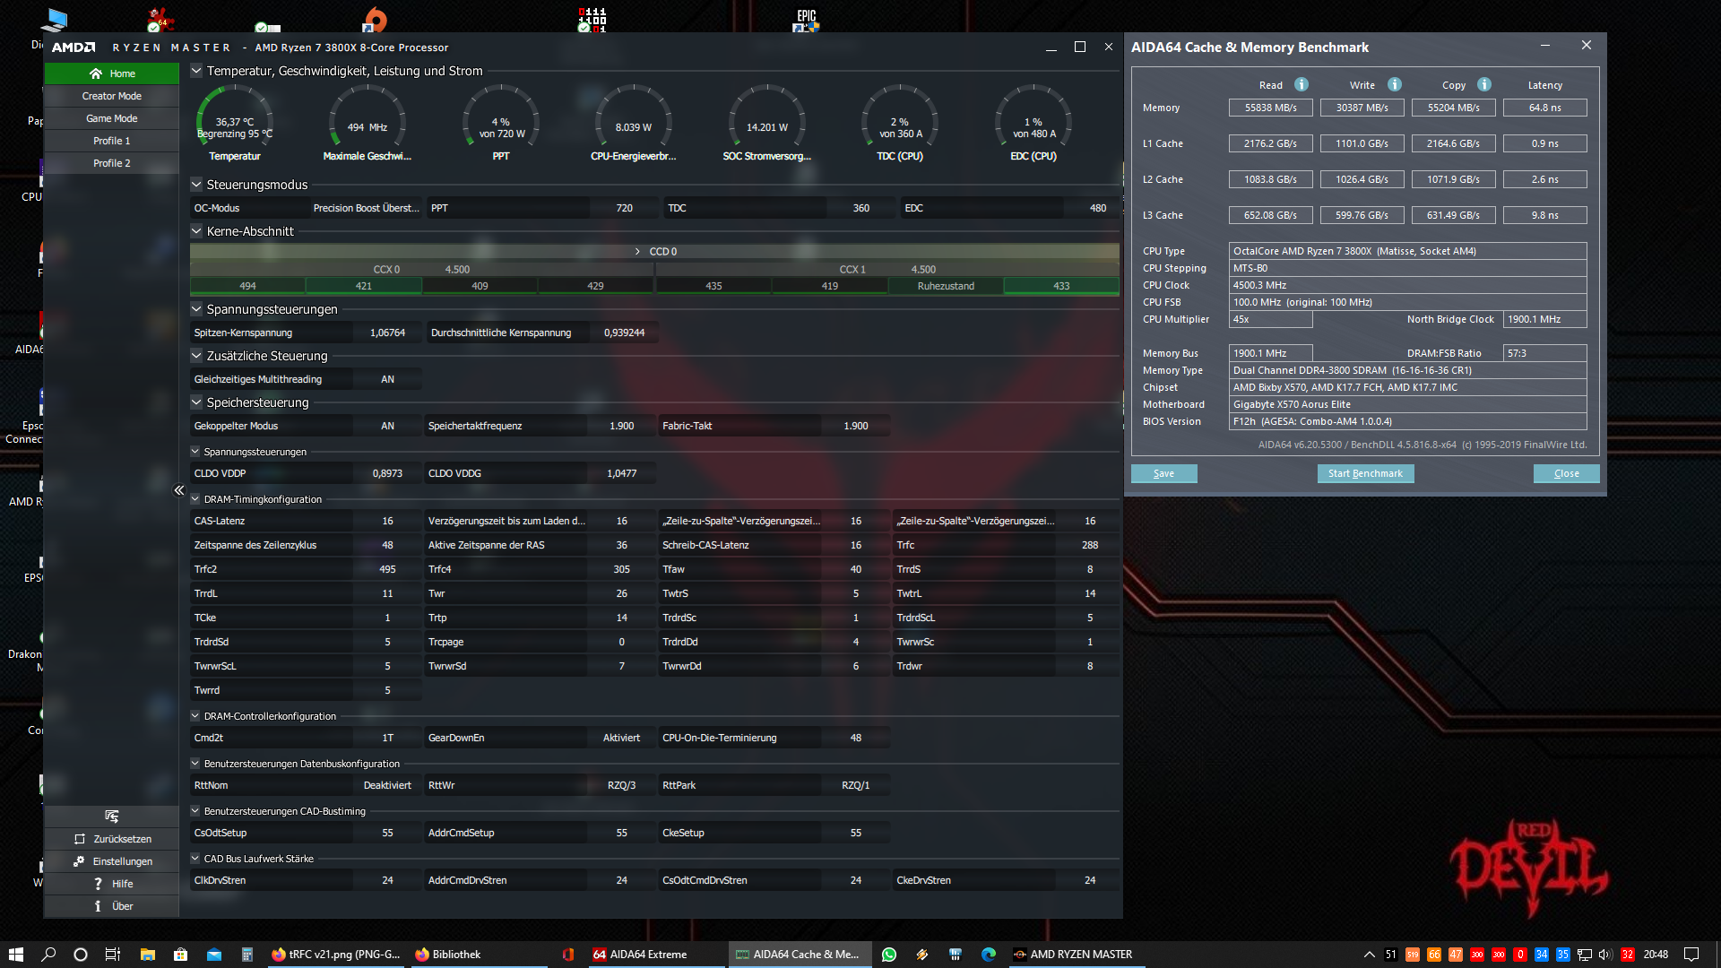Open Einstellungen settings gear
1721x968 pixels.
tap(79, 861)
